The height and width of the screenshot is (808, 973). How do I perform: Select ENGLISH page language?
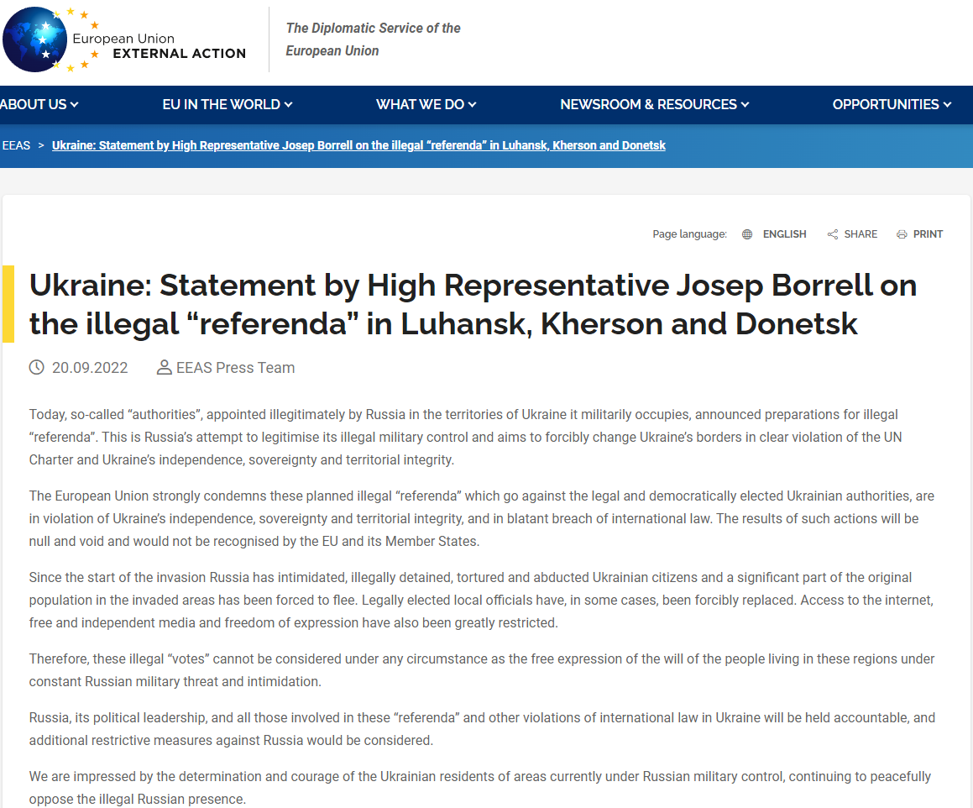[784, 234]
